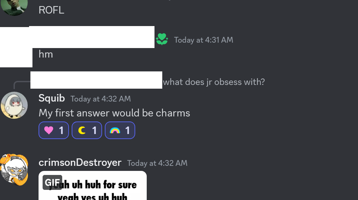358x200 pixels.
Task: Toggle the rainbow reaction
Action: click(x=120, y=130)
